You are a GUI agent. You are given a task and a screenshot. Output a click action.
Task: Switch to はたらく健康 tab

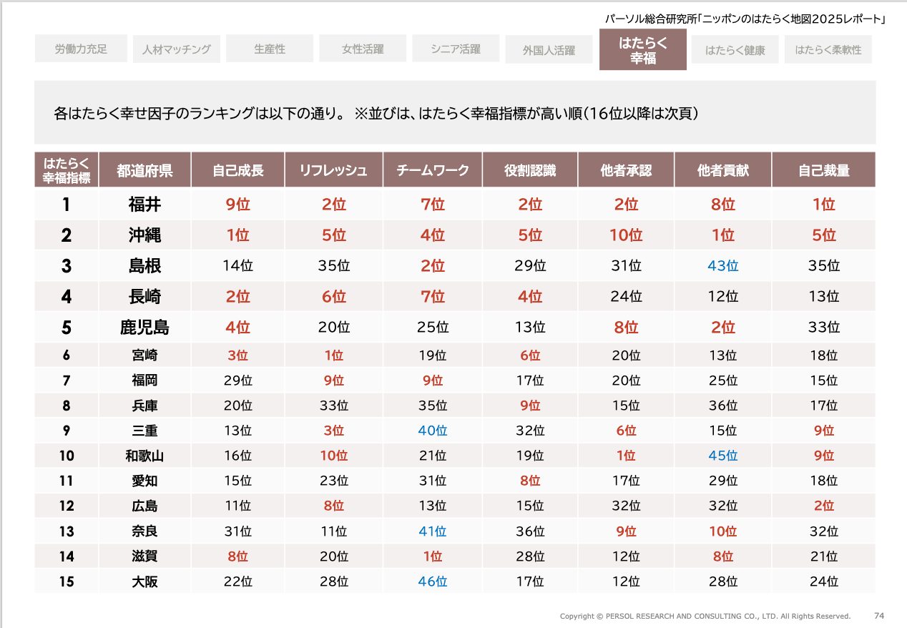click(735, 49)
